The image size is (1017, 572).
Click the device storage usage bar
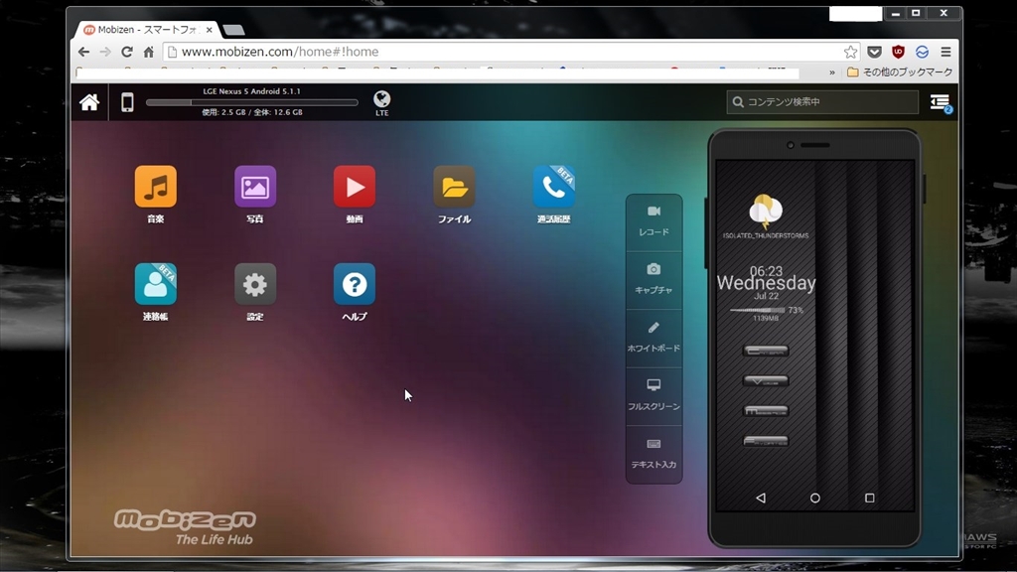click(x=251, y=102)
